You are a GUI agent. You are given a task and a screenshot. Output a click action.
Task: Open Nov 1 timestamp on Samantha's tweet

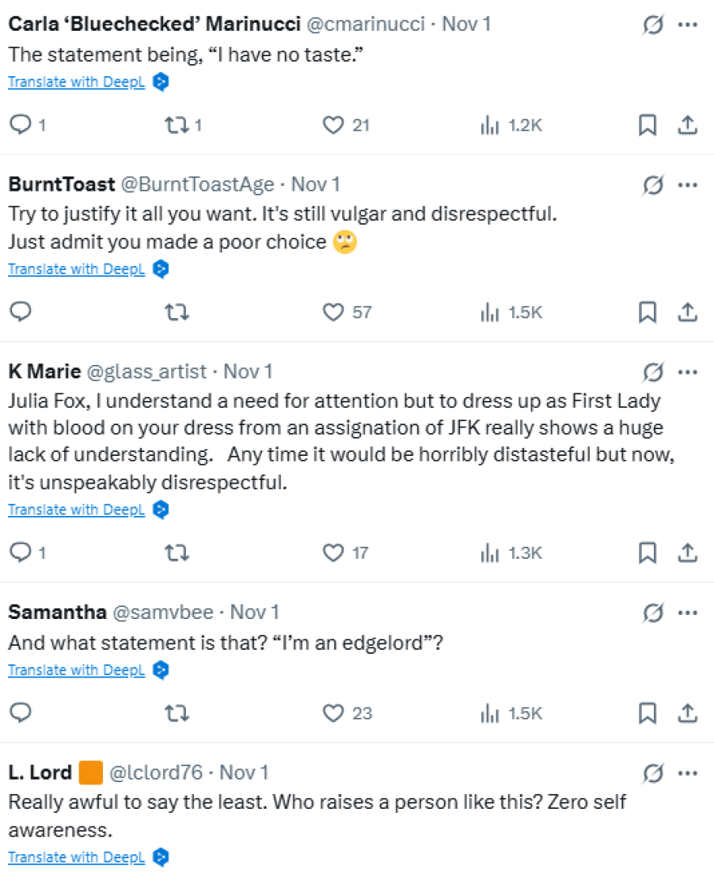pos(255,612)
